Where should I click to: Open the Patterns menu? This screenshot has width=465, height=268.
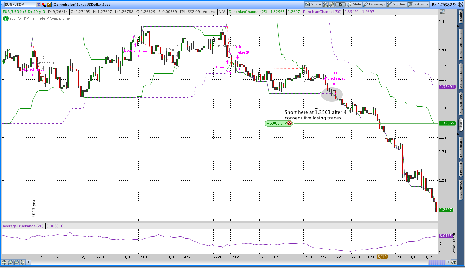(x=418, y=5)
